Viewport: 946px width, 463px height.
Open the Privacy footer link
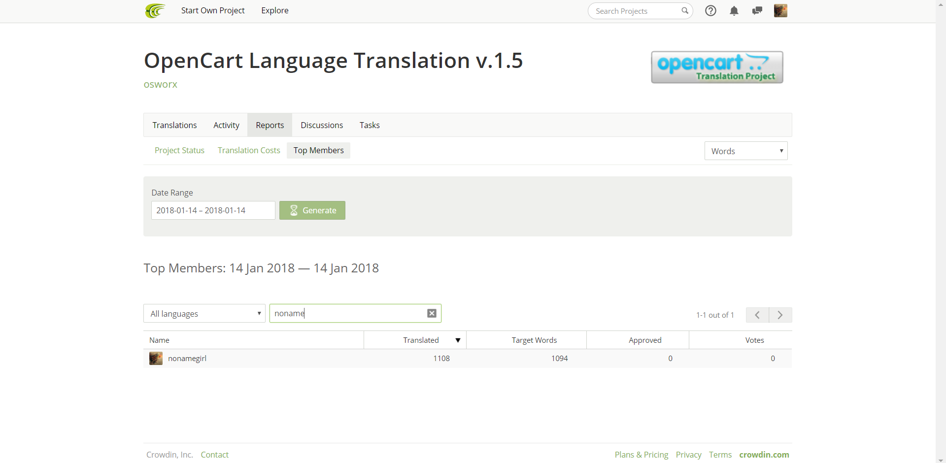coord(689,455)
